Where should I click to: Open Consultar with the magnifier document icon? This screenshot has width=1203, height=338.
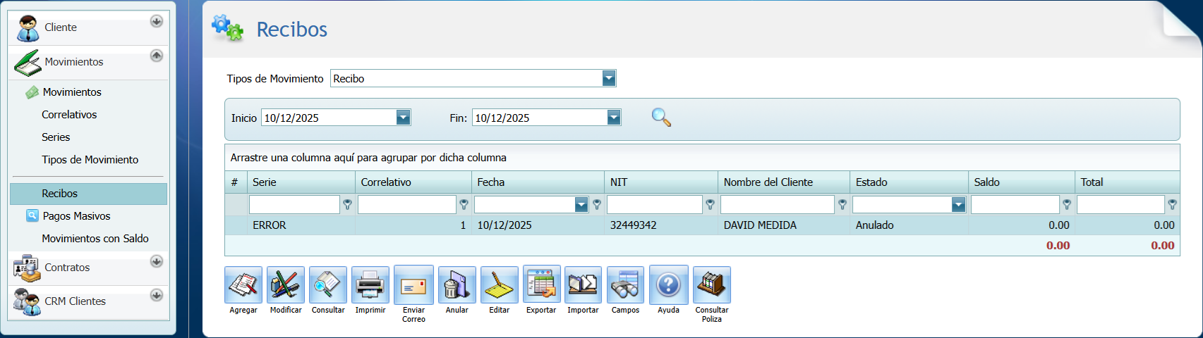pyautogui.click(x=328, y=285)
